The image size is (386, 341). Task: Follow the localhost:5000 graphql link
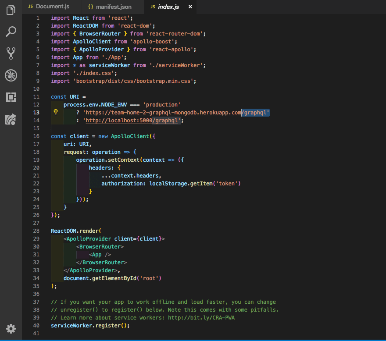(132, 121)
